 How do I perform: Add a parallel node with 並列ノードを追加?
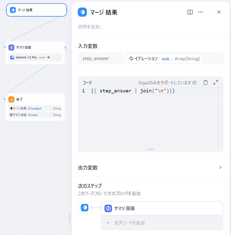162,223
